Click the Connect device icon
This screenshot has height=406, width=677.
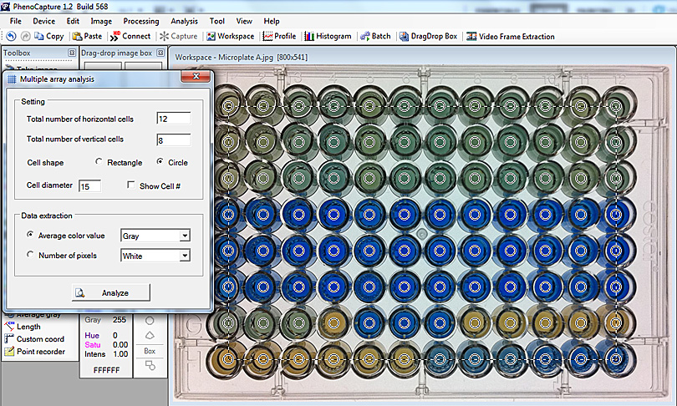(130, 37)
